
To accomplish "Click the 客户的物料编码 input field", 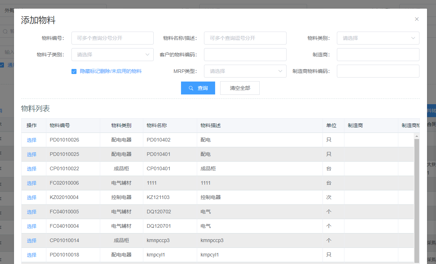I will click(x=245, y=55).
